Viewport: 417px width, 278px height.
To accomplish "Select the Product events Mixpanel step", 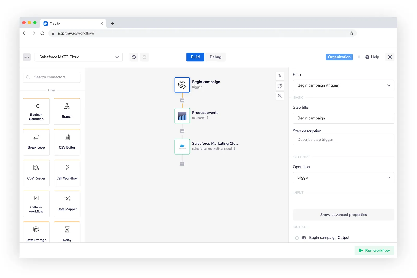I will [x=182, y=116].
